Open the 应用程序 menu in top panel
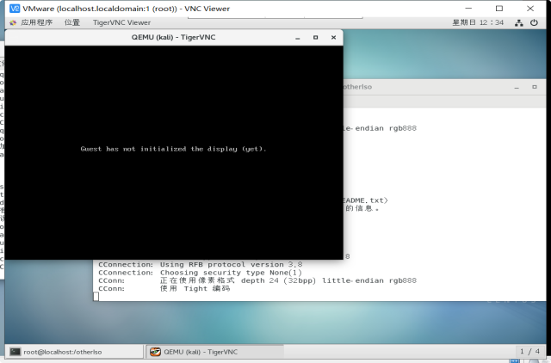 tap(36, 22)
